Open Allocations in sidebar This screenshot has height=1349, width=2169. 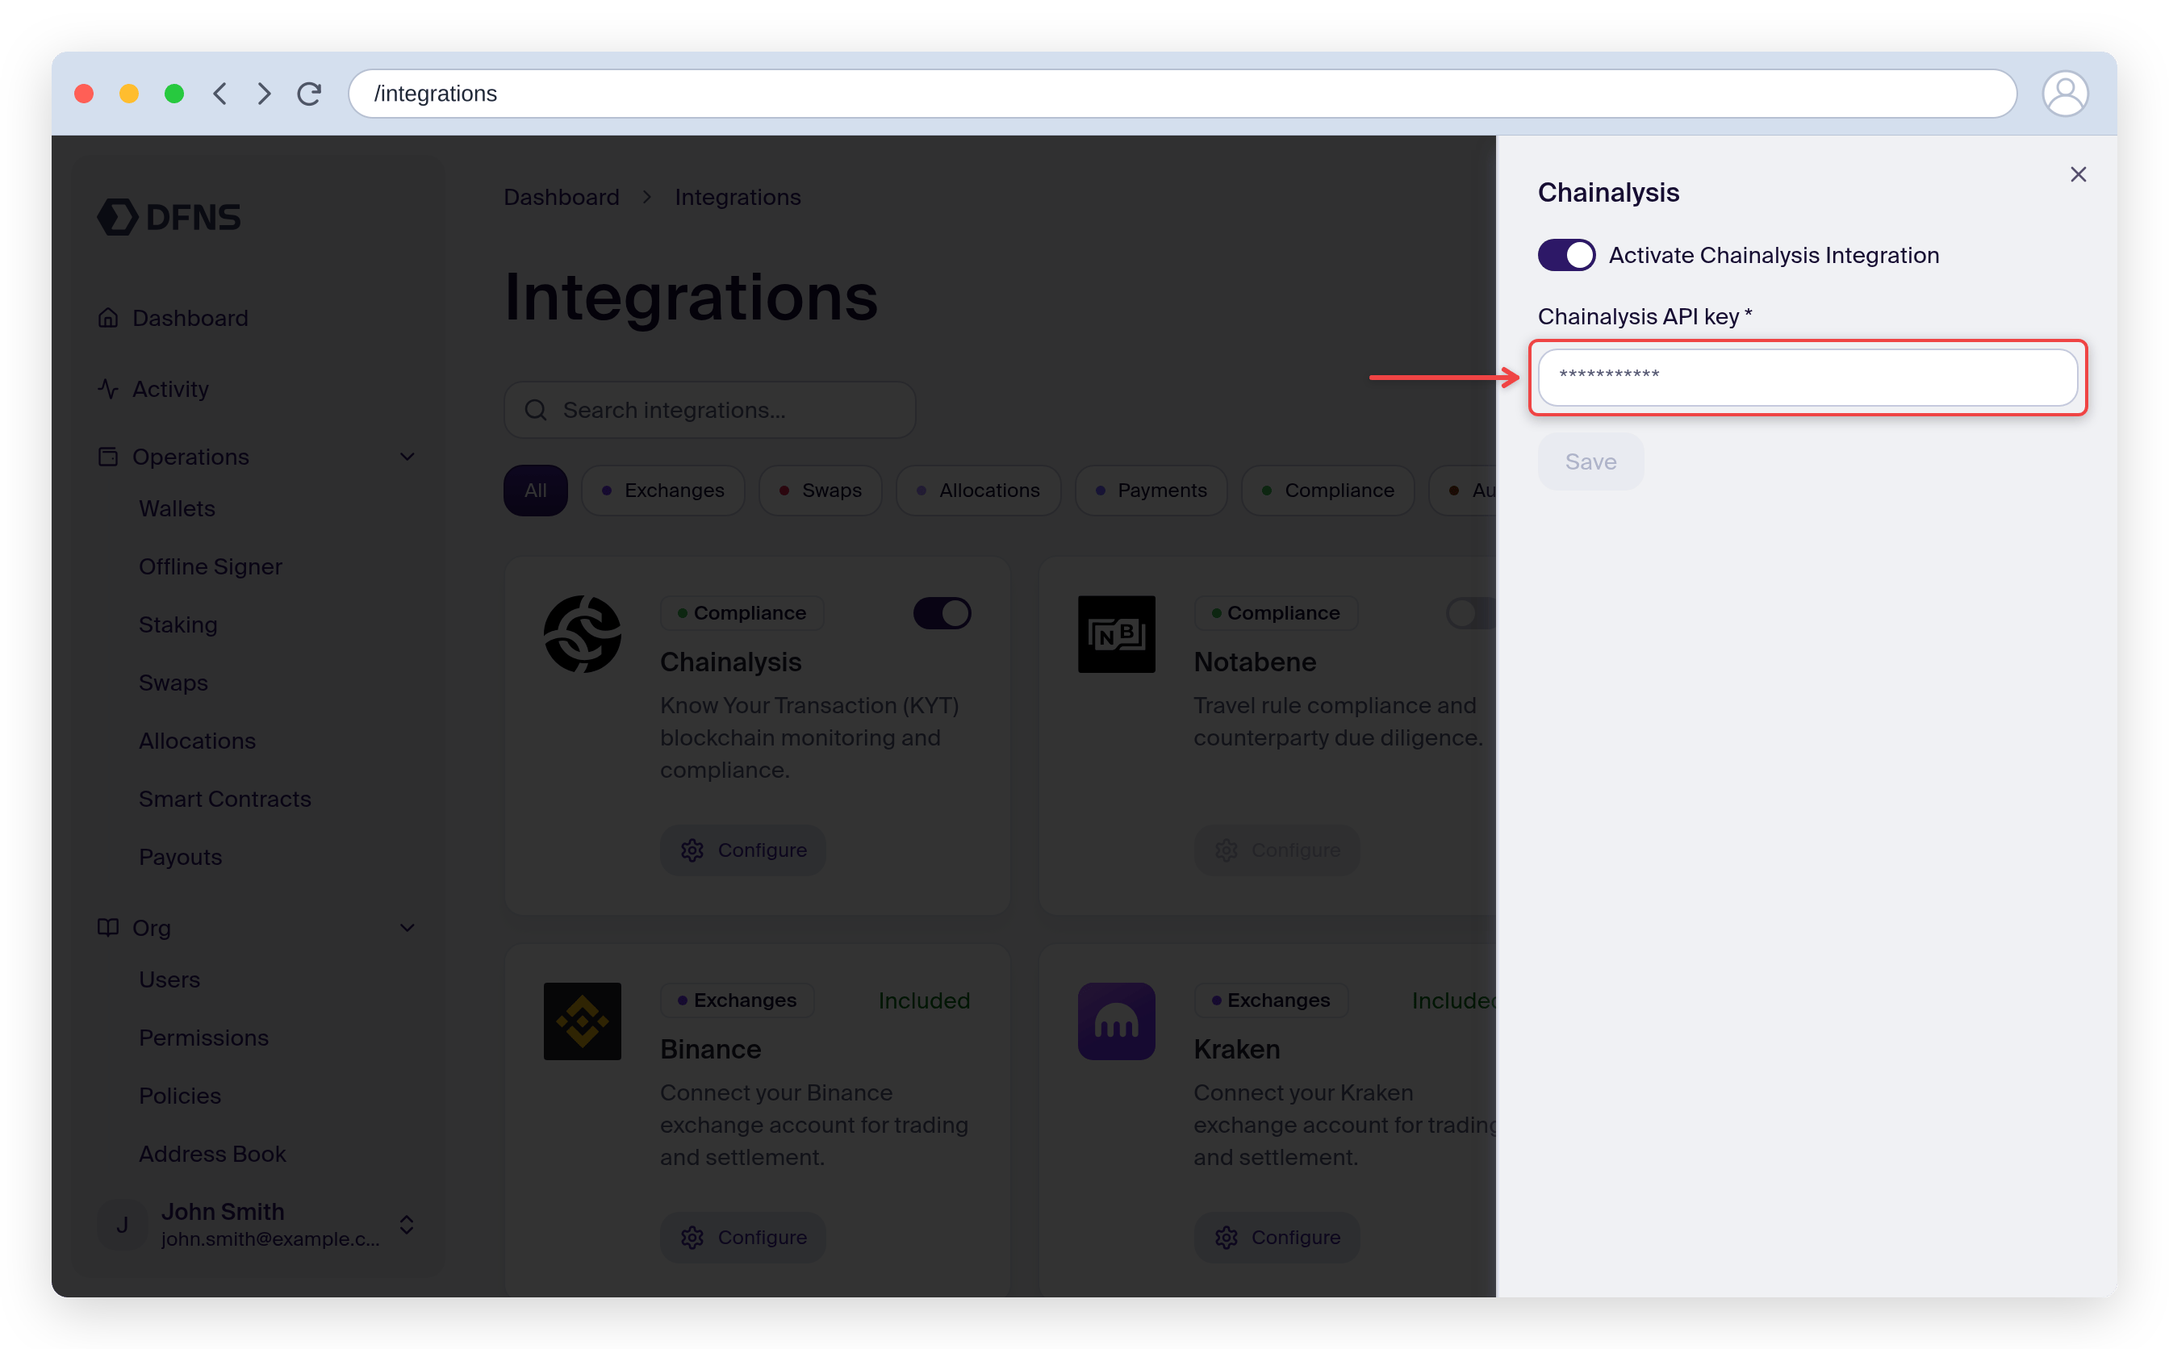pos(197,741)
